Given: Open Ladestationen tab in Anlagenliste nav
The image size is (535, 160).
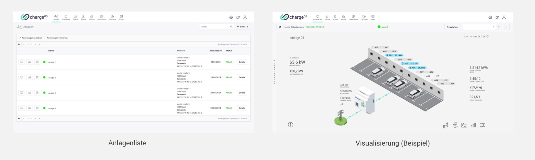Looking at the screenshot, I should pyautogui.click(x=102, y=17).
